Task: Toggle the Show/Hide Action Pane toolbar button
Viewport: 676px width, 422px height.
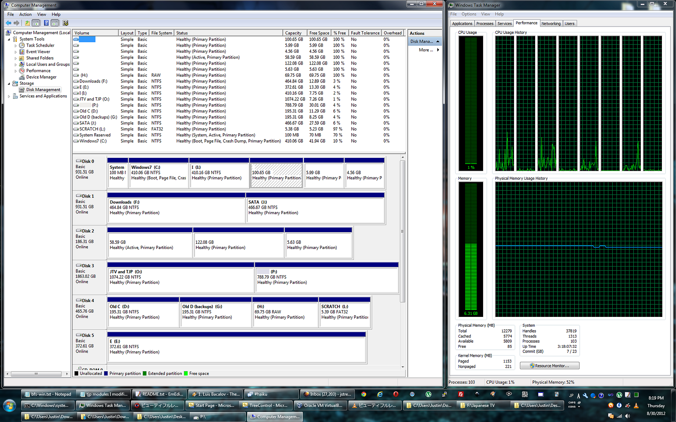Action: point(55,23)
